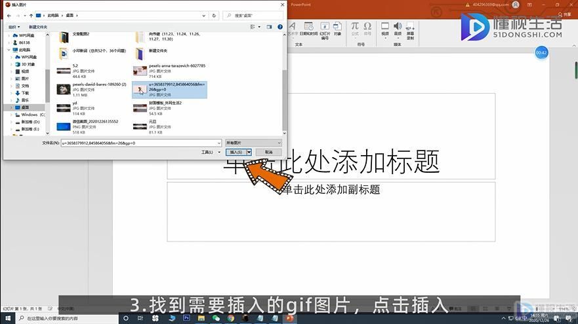
Task: Select the u=3658379912 image file
Action: click(169, 90)
